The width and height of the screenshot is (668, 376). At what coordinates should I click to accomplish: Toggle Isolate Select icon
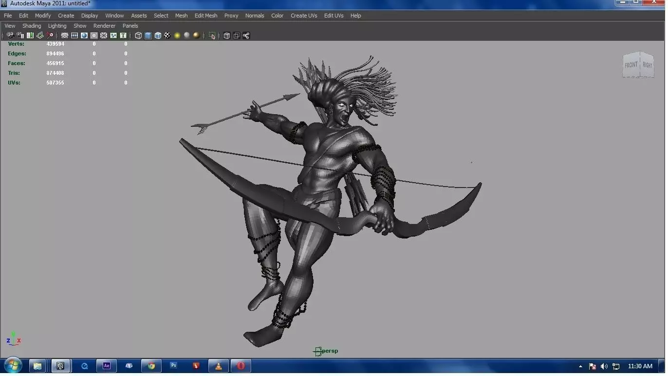tap(212, 35)
